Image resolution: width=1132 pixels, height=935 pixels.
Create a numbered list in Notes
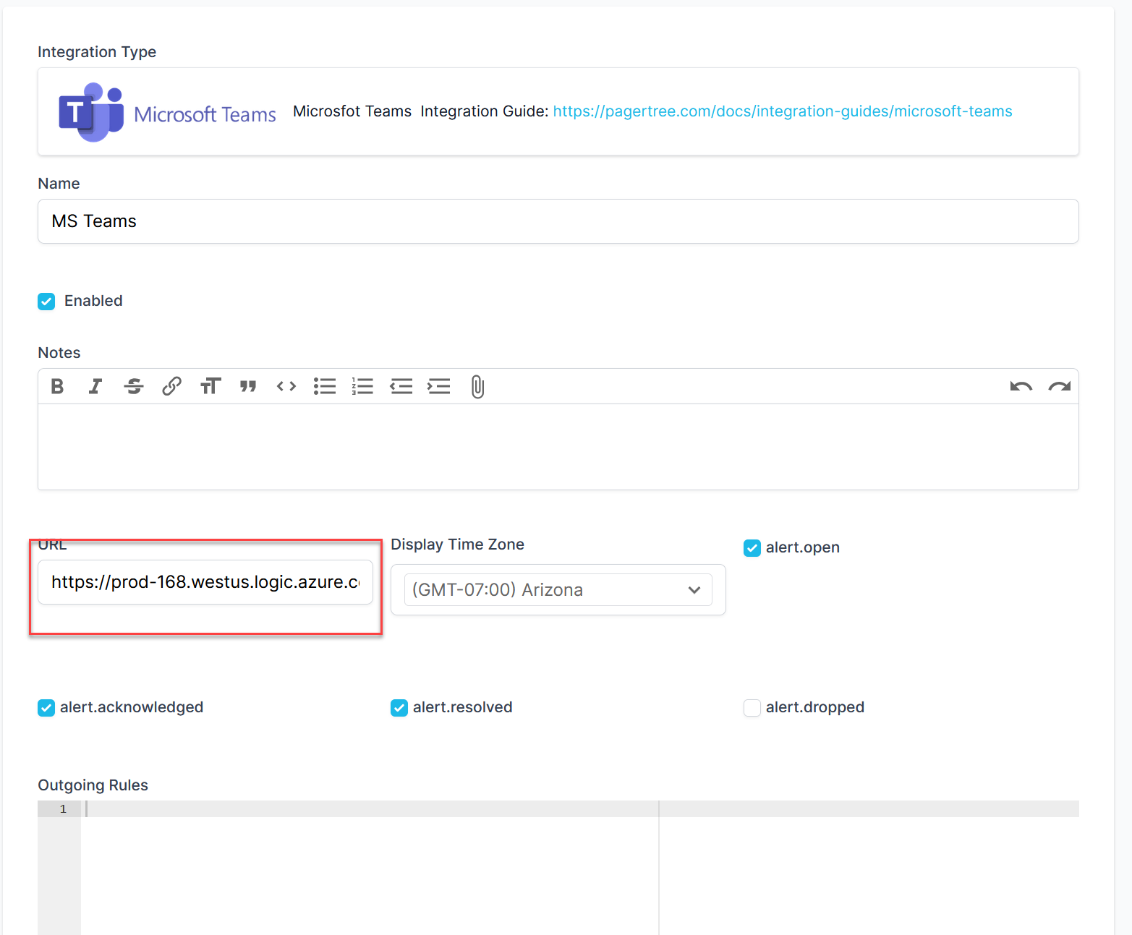362,387
